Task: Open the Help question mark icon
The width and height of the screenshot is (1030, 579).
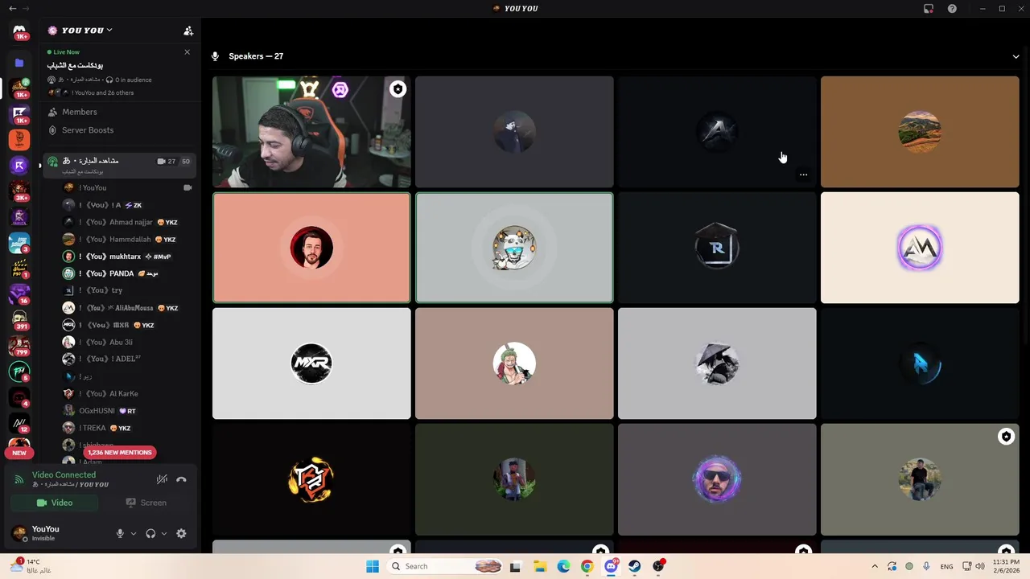Action: 952,9
